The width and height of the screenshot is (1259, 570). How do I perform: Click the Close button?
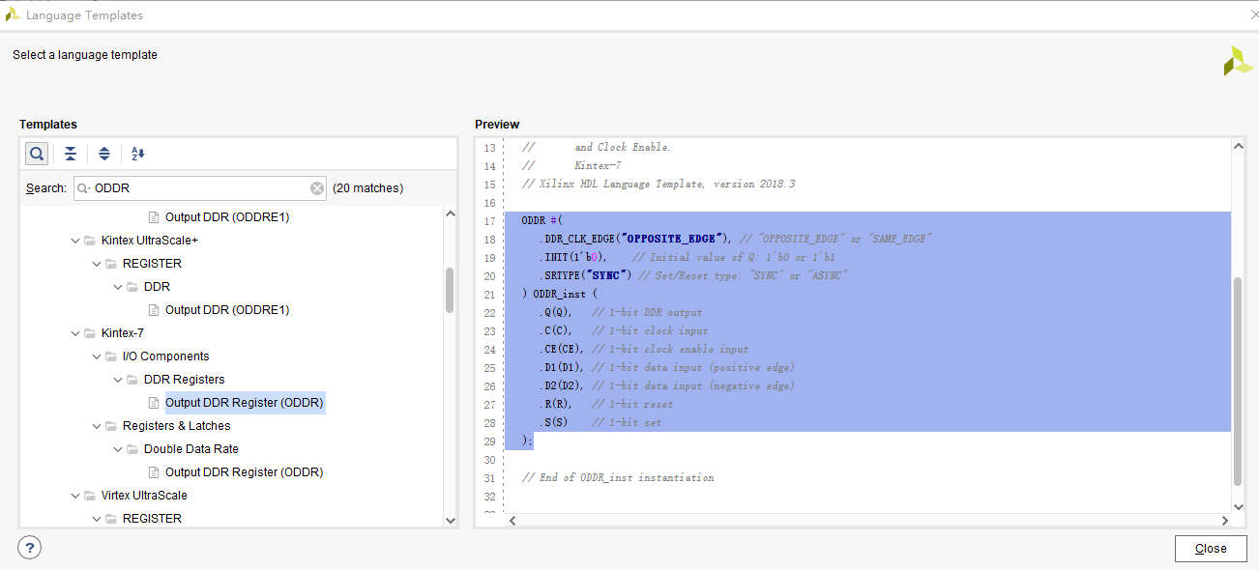[1211, 549]
